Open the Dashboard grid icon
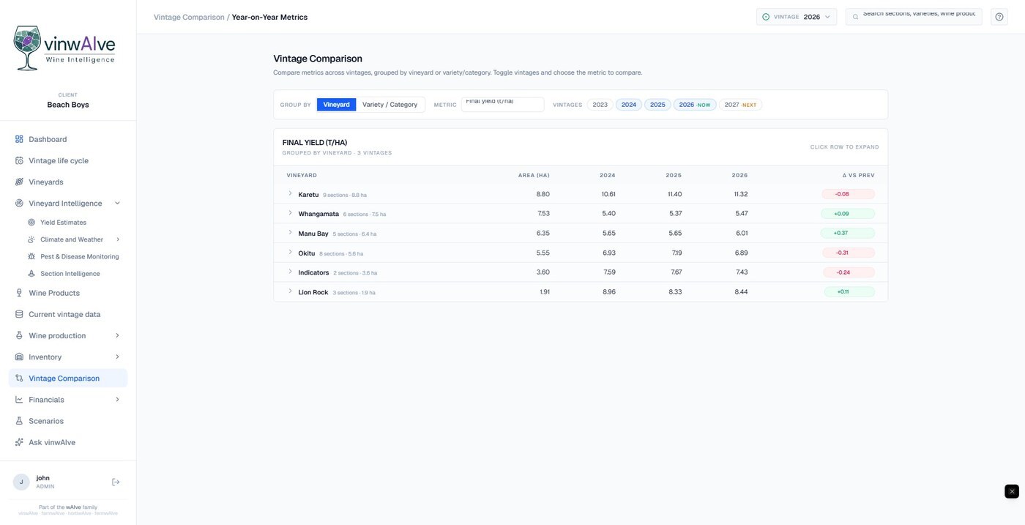This screenshot has width=1025, height=525. (19, 139)
